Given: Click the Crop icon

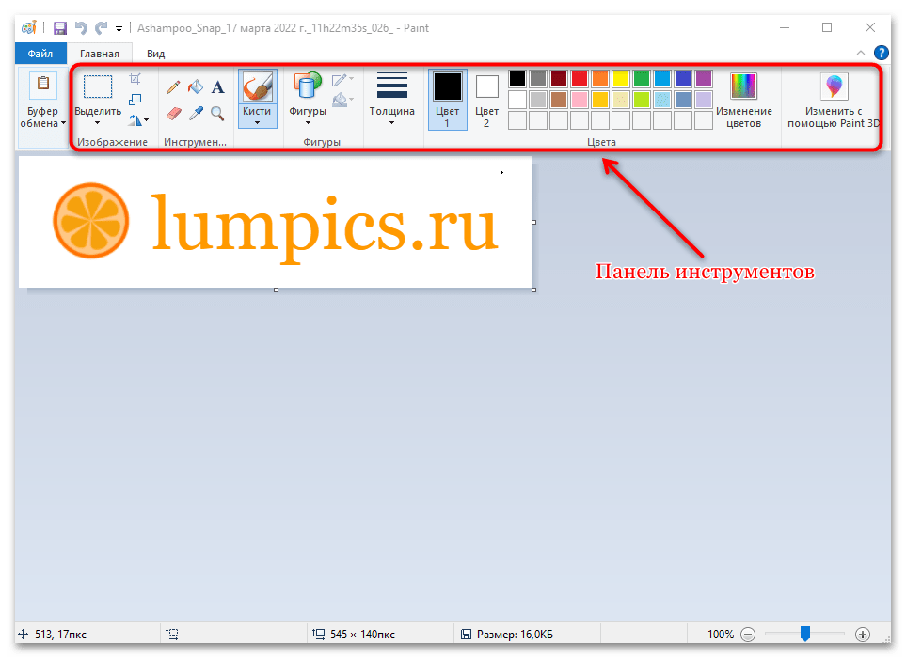Looking at the screenshot, I should tap(135, 79).
